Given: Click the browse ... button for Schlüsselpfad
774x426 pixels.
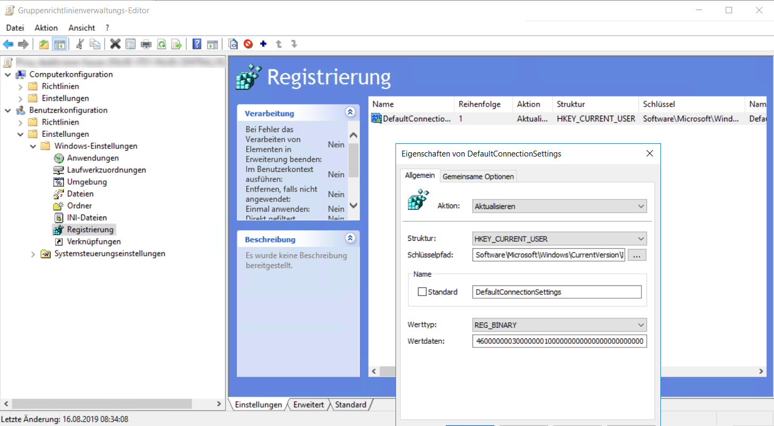Looking at the screenshot, I should coord(637,255).
